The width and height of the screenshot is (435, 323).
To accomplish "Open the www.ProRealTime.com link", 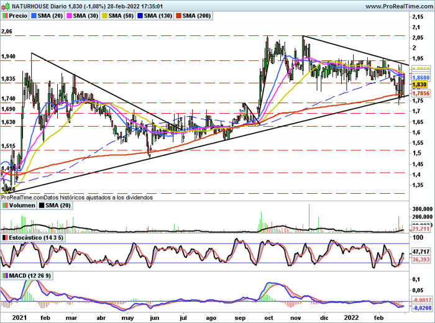I will (399, 6).
